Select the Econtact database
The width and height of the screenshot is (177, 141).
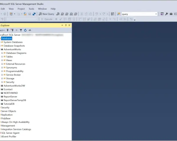8,89
